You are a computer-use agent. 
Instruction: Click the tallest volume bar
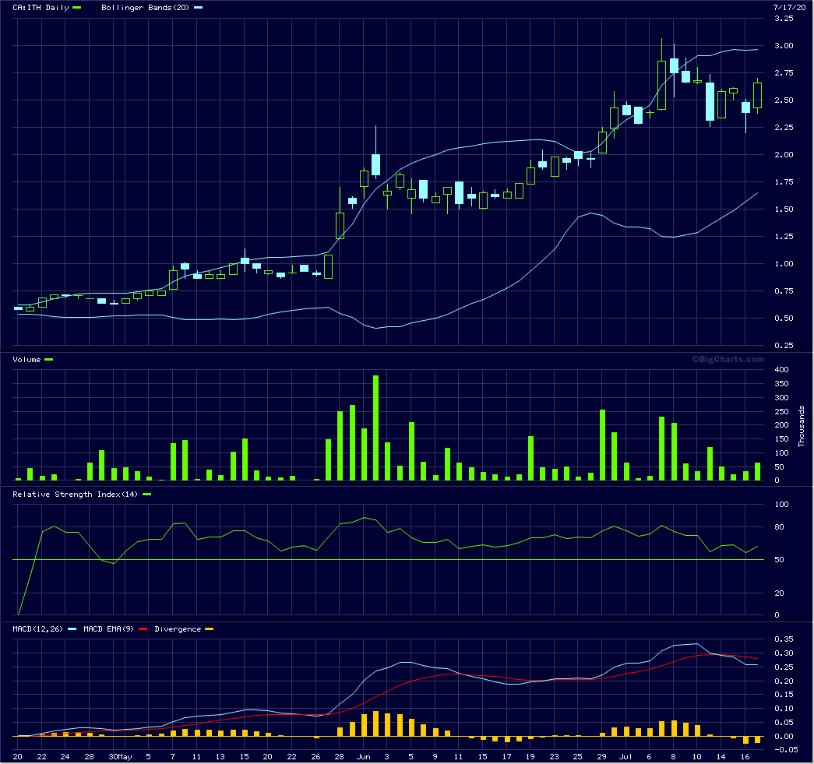pos(376,428)
